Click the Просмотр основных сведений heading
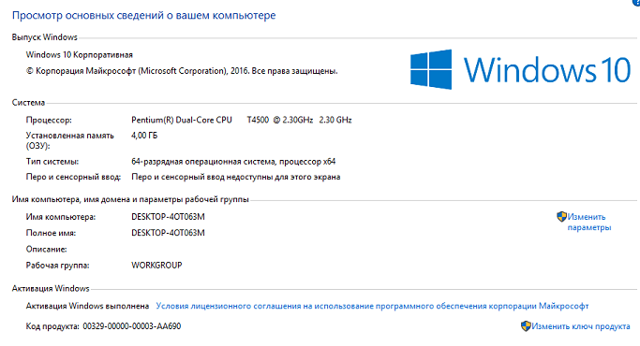This screenshot has height=346, width=640. click(x=143, y=16)
